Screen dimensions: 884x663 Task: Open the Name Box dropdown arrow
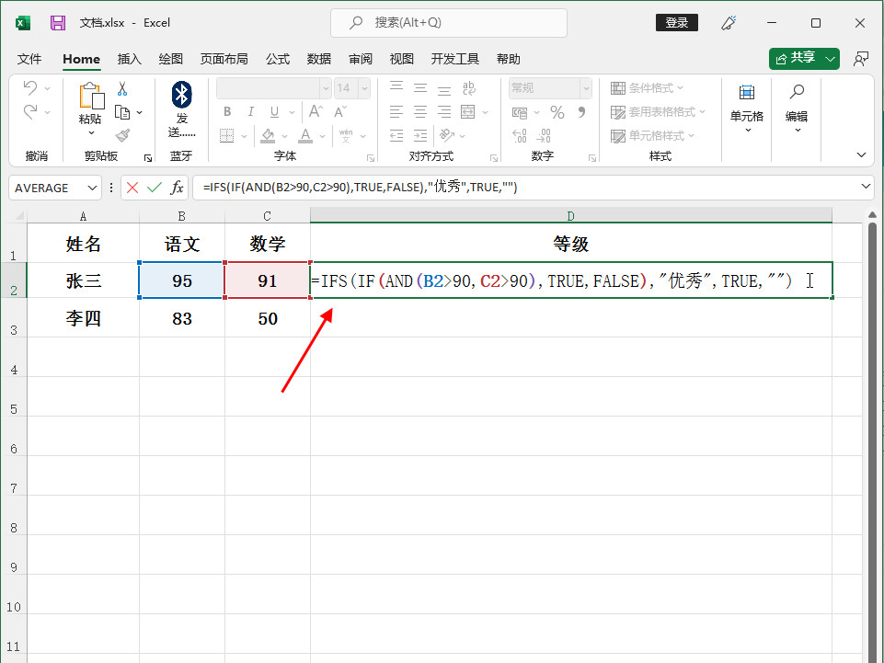93,188
